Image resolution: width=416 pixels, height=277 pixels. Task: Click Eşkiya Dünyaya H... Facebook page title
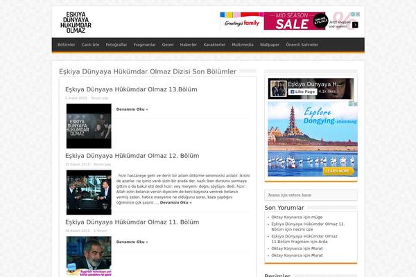pyautogui.click(x=315, y=84)
